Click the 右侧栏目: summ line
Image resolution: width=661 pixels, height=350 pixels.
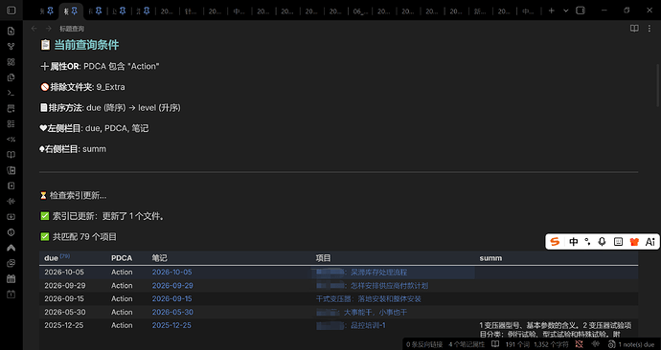pyautogui.click(x=73, y=149)
